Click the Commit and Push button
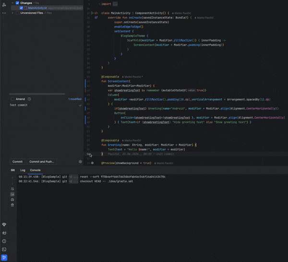Viewport: 288px width, 262px height. point(41,162)
